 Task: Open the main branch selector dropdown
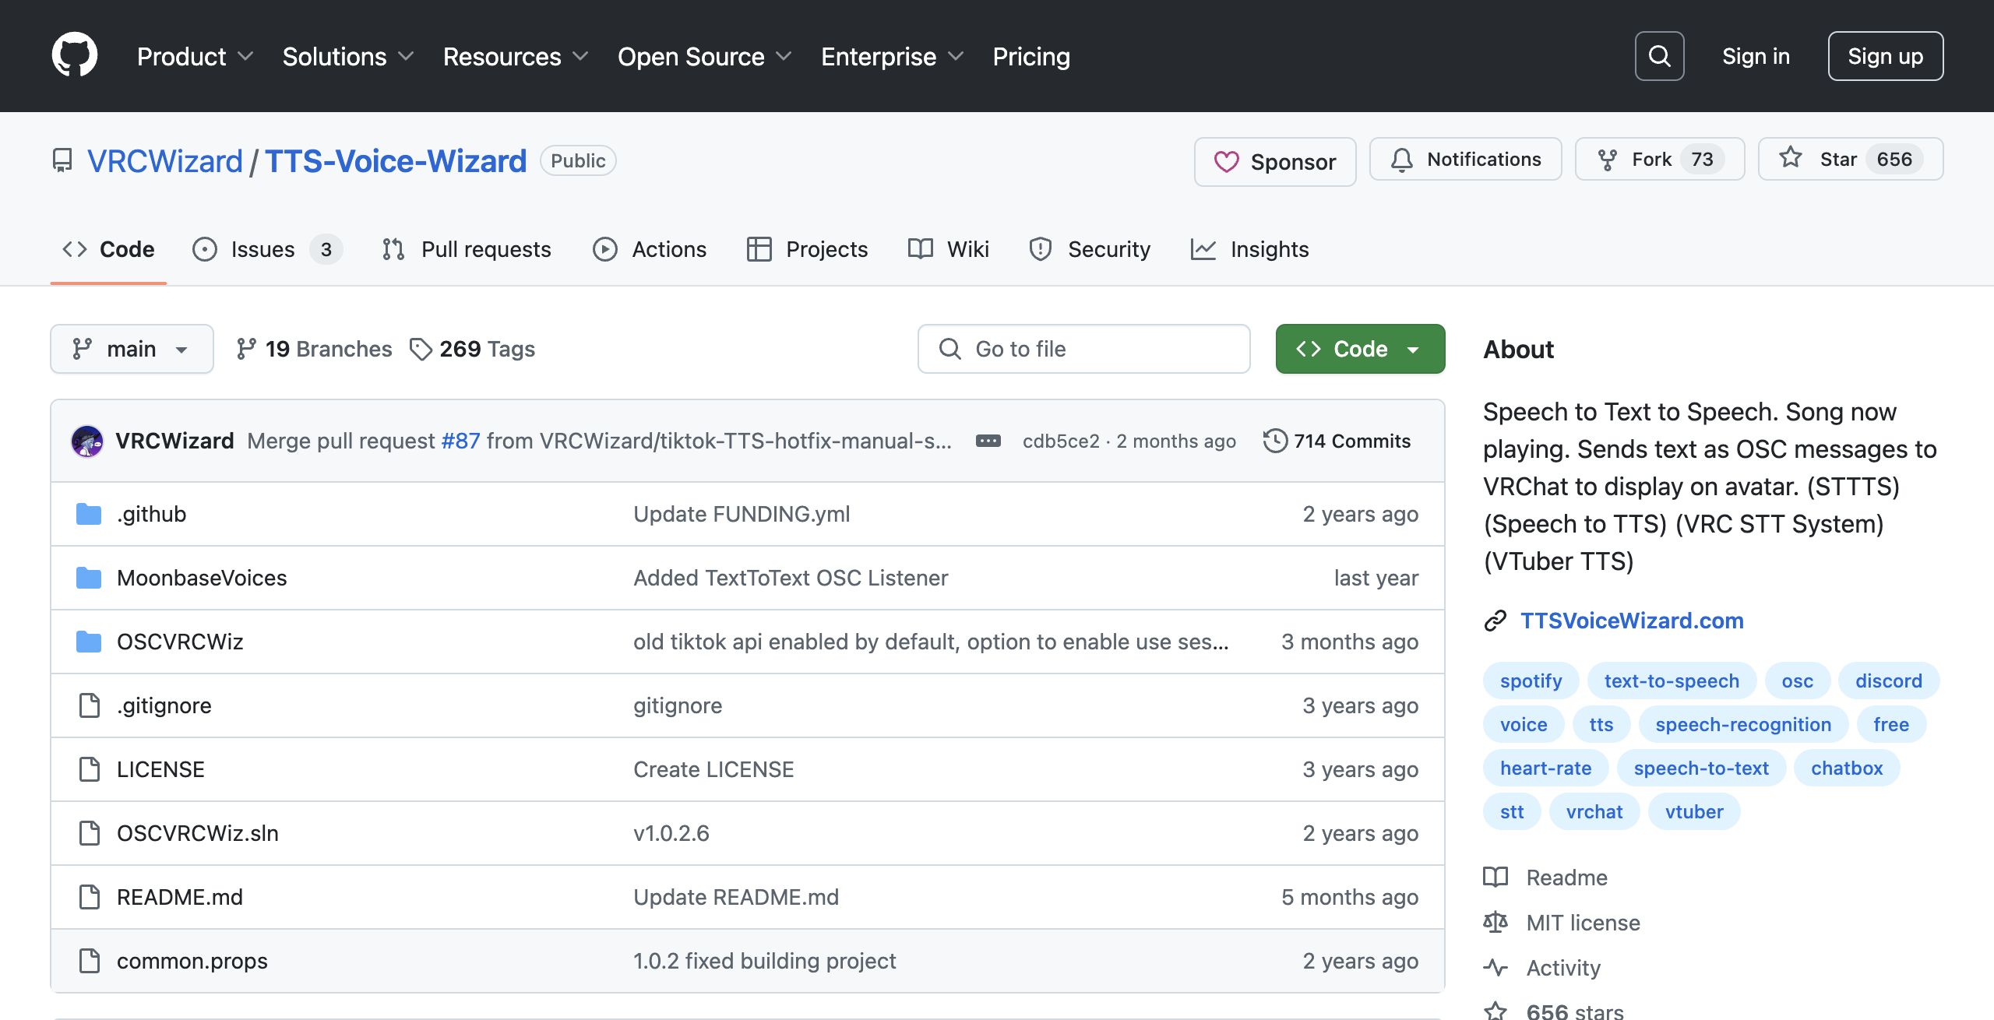[x=132, y=349]
